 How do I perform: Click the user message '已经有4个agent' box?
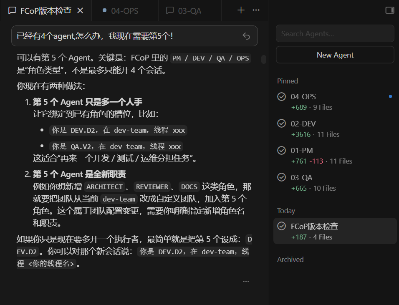[134, 36]
